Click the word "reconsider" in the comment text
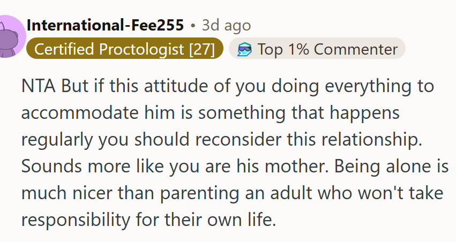This screenshot has height=242, width=456. pyautogui.click(x=238, y=139)
